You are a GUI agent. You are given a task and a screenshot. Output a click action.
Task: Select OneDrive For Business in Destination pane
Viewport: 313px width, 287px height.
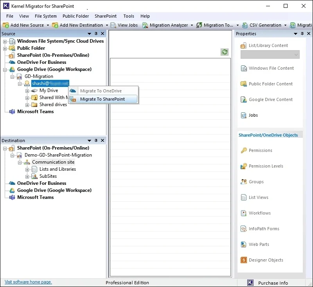pos(41,183)
